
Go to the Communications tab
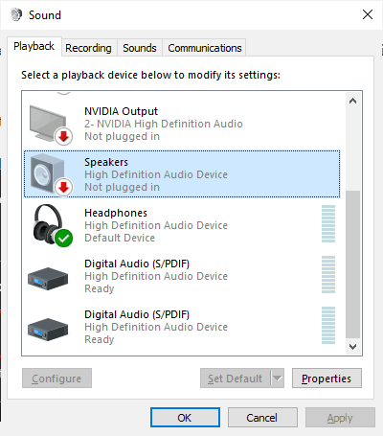205,48
